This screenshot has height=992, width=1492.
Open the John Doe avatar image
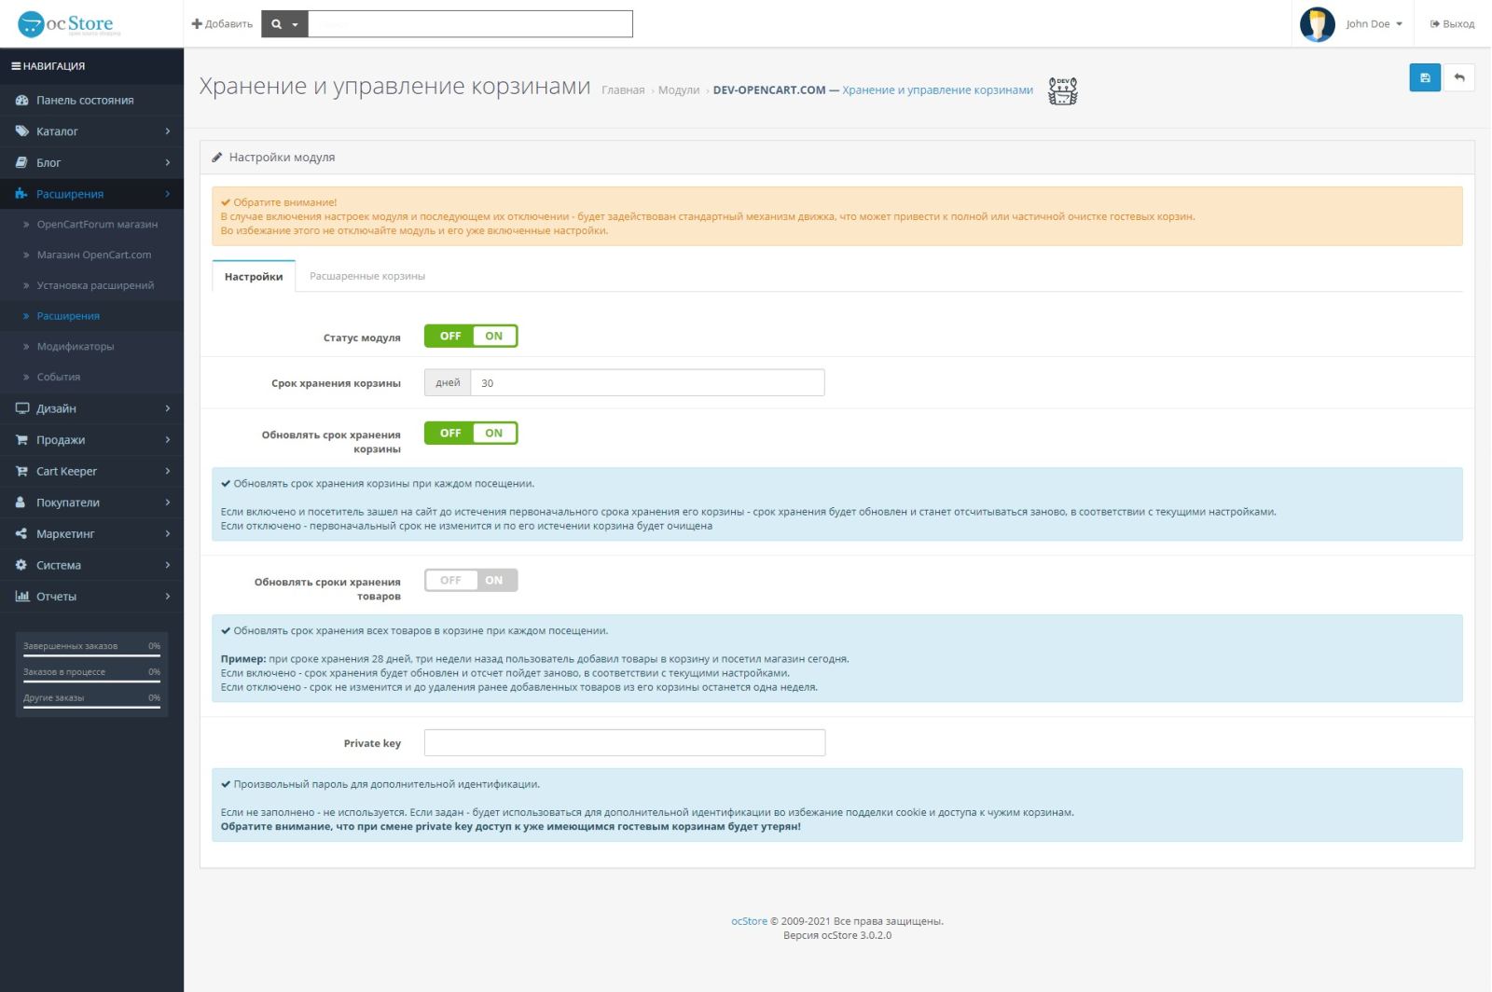[x=1318, y=24]
